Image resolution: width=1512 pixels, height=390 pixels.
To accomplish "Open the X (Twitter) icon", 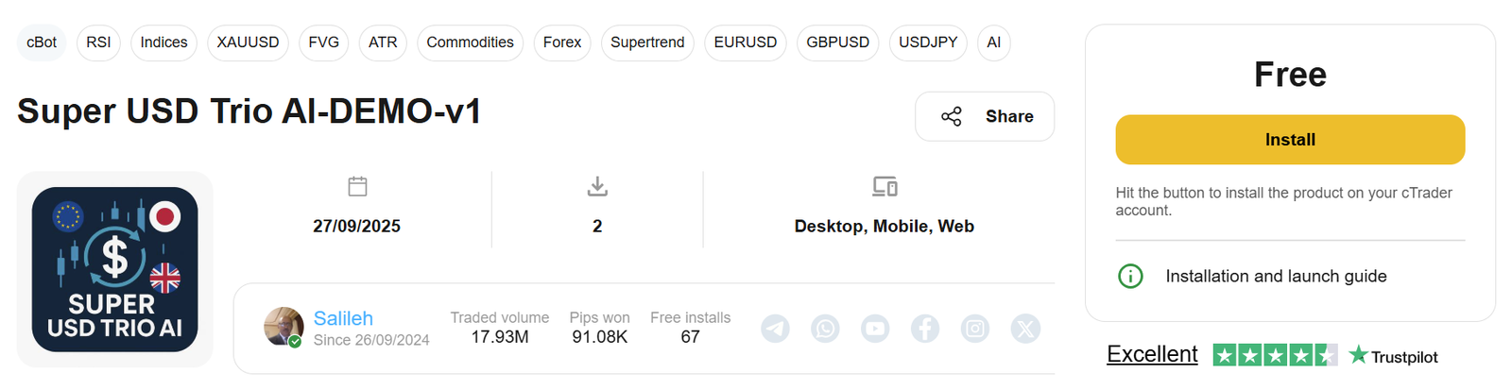I will (1025, 329).
